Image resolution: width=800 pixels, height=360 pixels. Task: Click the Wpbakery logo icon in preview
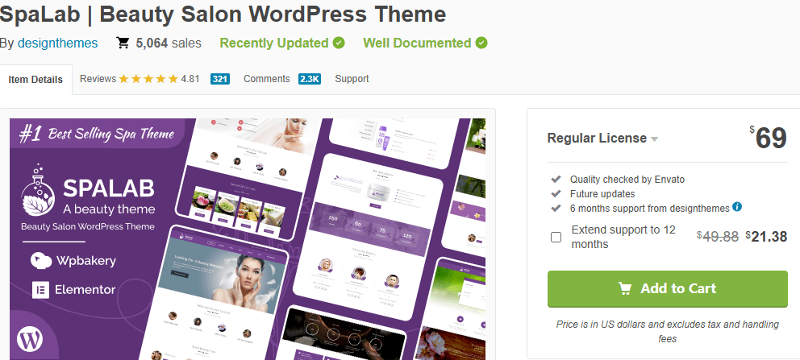point(41,261)
